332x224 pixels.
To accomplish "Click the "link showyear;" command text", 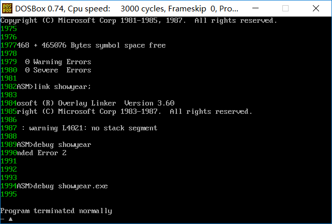I will [62, 86].
